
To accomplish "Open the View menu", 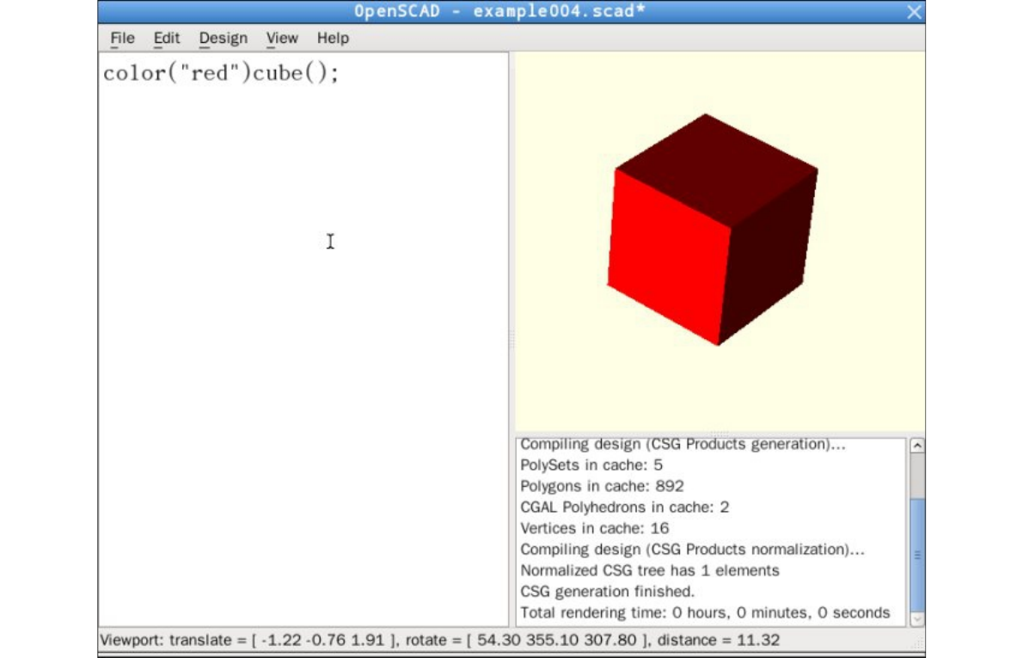I will (x=282, y=38).
